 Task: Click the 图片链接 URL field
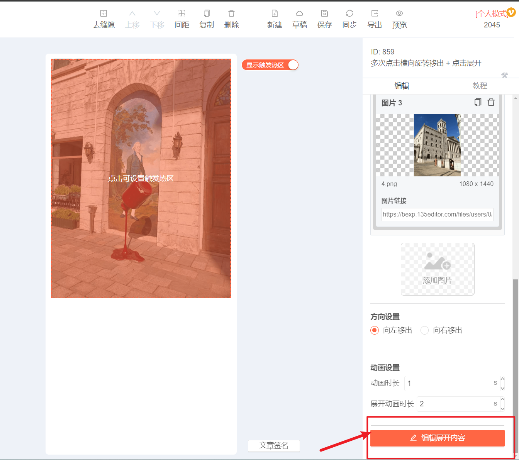(438, 214)
